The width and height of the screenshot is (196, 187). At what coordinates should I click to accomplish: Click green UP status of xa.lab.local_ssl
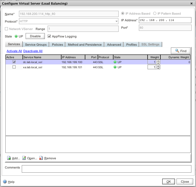[x=115, y=67]
